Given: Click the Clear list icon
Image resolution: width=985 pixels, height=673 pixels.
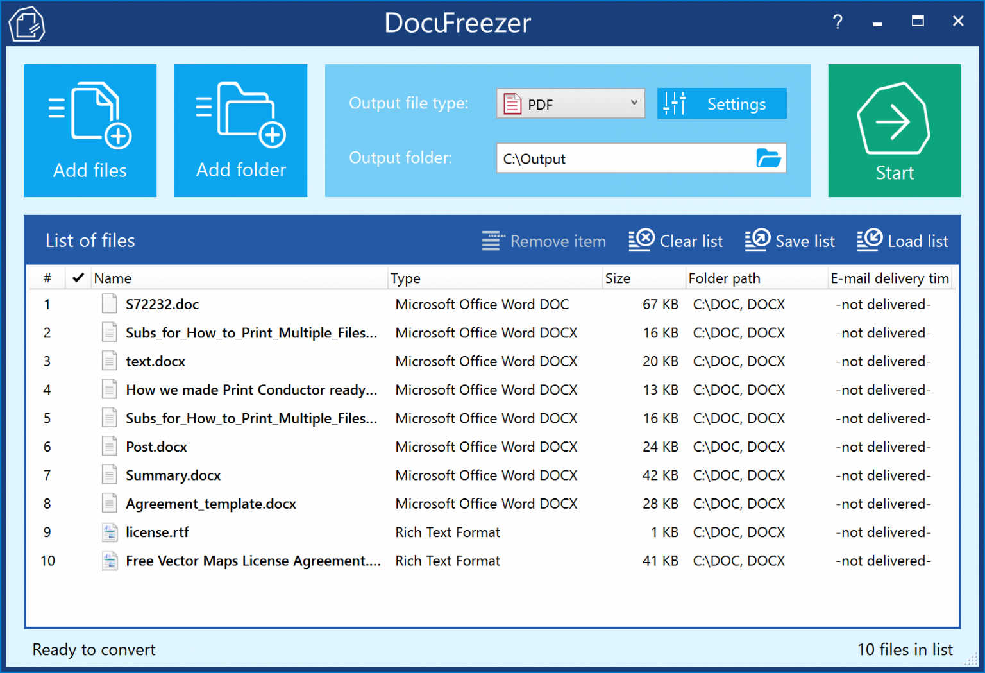Looking at the screenshot, I should (x=641, y=241).
